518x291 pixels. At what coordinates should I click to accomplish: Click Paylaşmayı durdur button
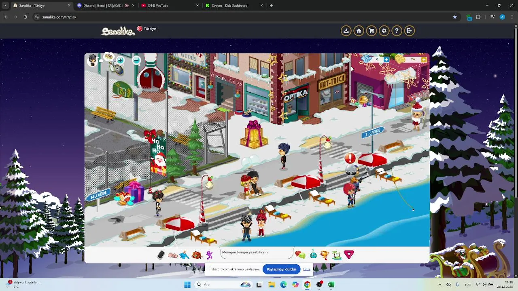pos(281,269)
